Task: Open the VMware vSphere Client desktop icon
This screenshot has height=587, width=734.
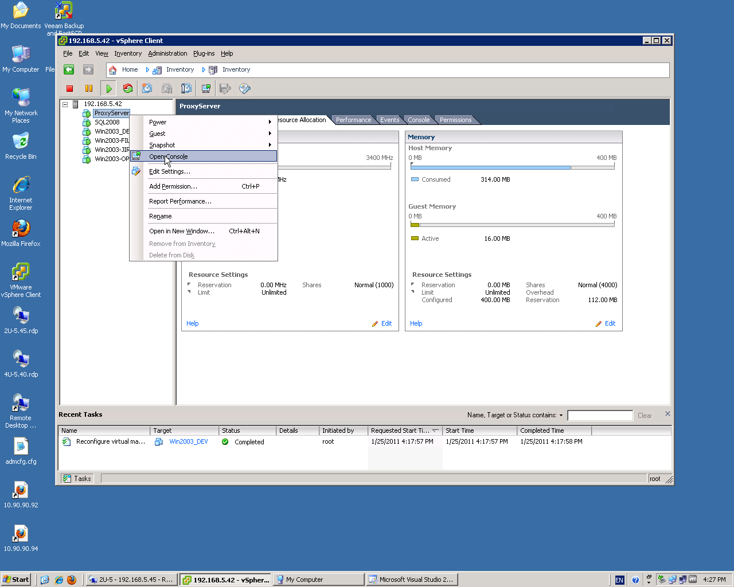Action: [x=21, y=280]
